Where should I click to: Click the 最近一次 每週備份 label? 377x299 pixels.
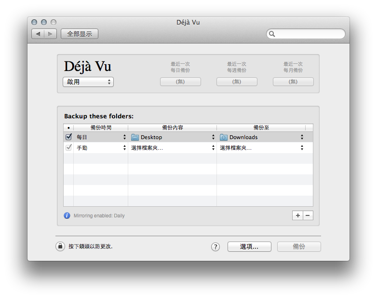(x=237, y=67)
